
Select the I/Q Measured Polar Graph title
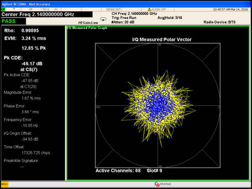point(87,28)
